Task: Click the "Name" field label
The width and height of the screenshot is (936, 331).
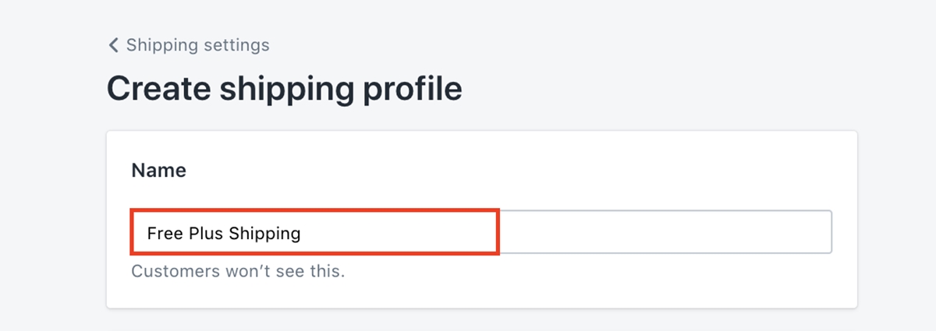Action: 158,171
